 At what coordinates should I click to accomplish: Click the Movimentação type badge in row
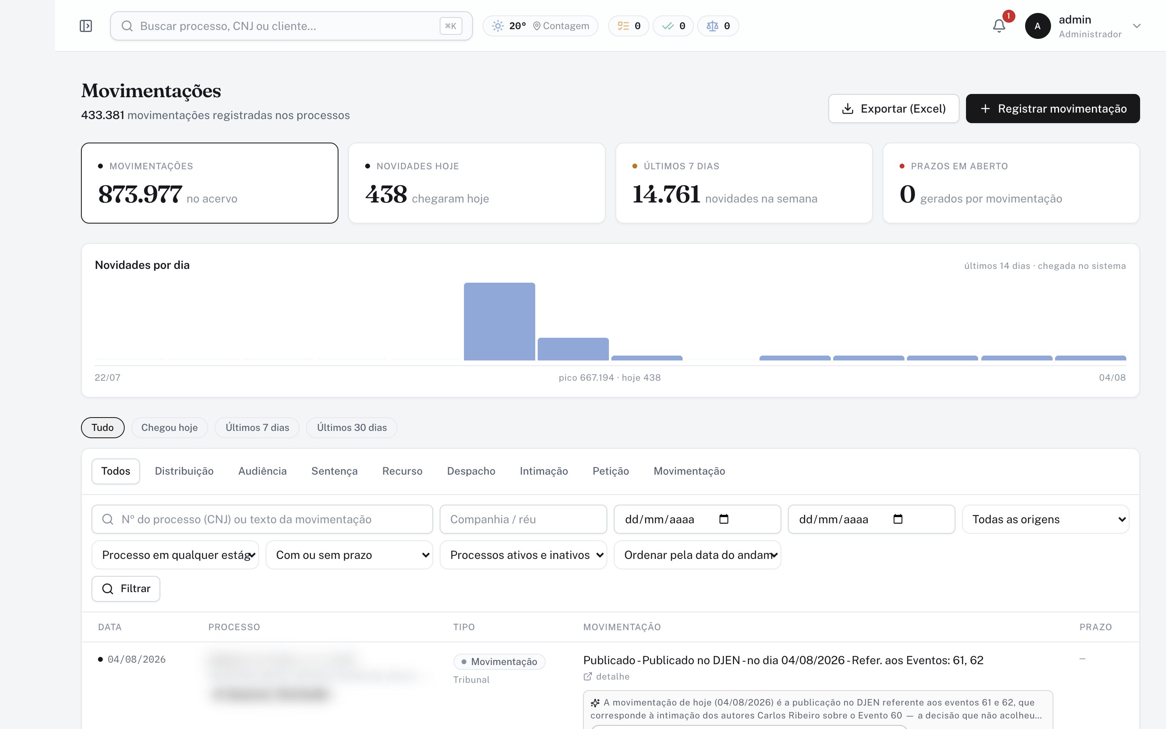(x=499, y=661)
